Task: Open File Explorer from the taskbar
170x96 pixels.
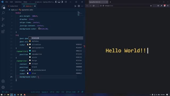Action: pos(8,95)
